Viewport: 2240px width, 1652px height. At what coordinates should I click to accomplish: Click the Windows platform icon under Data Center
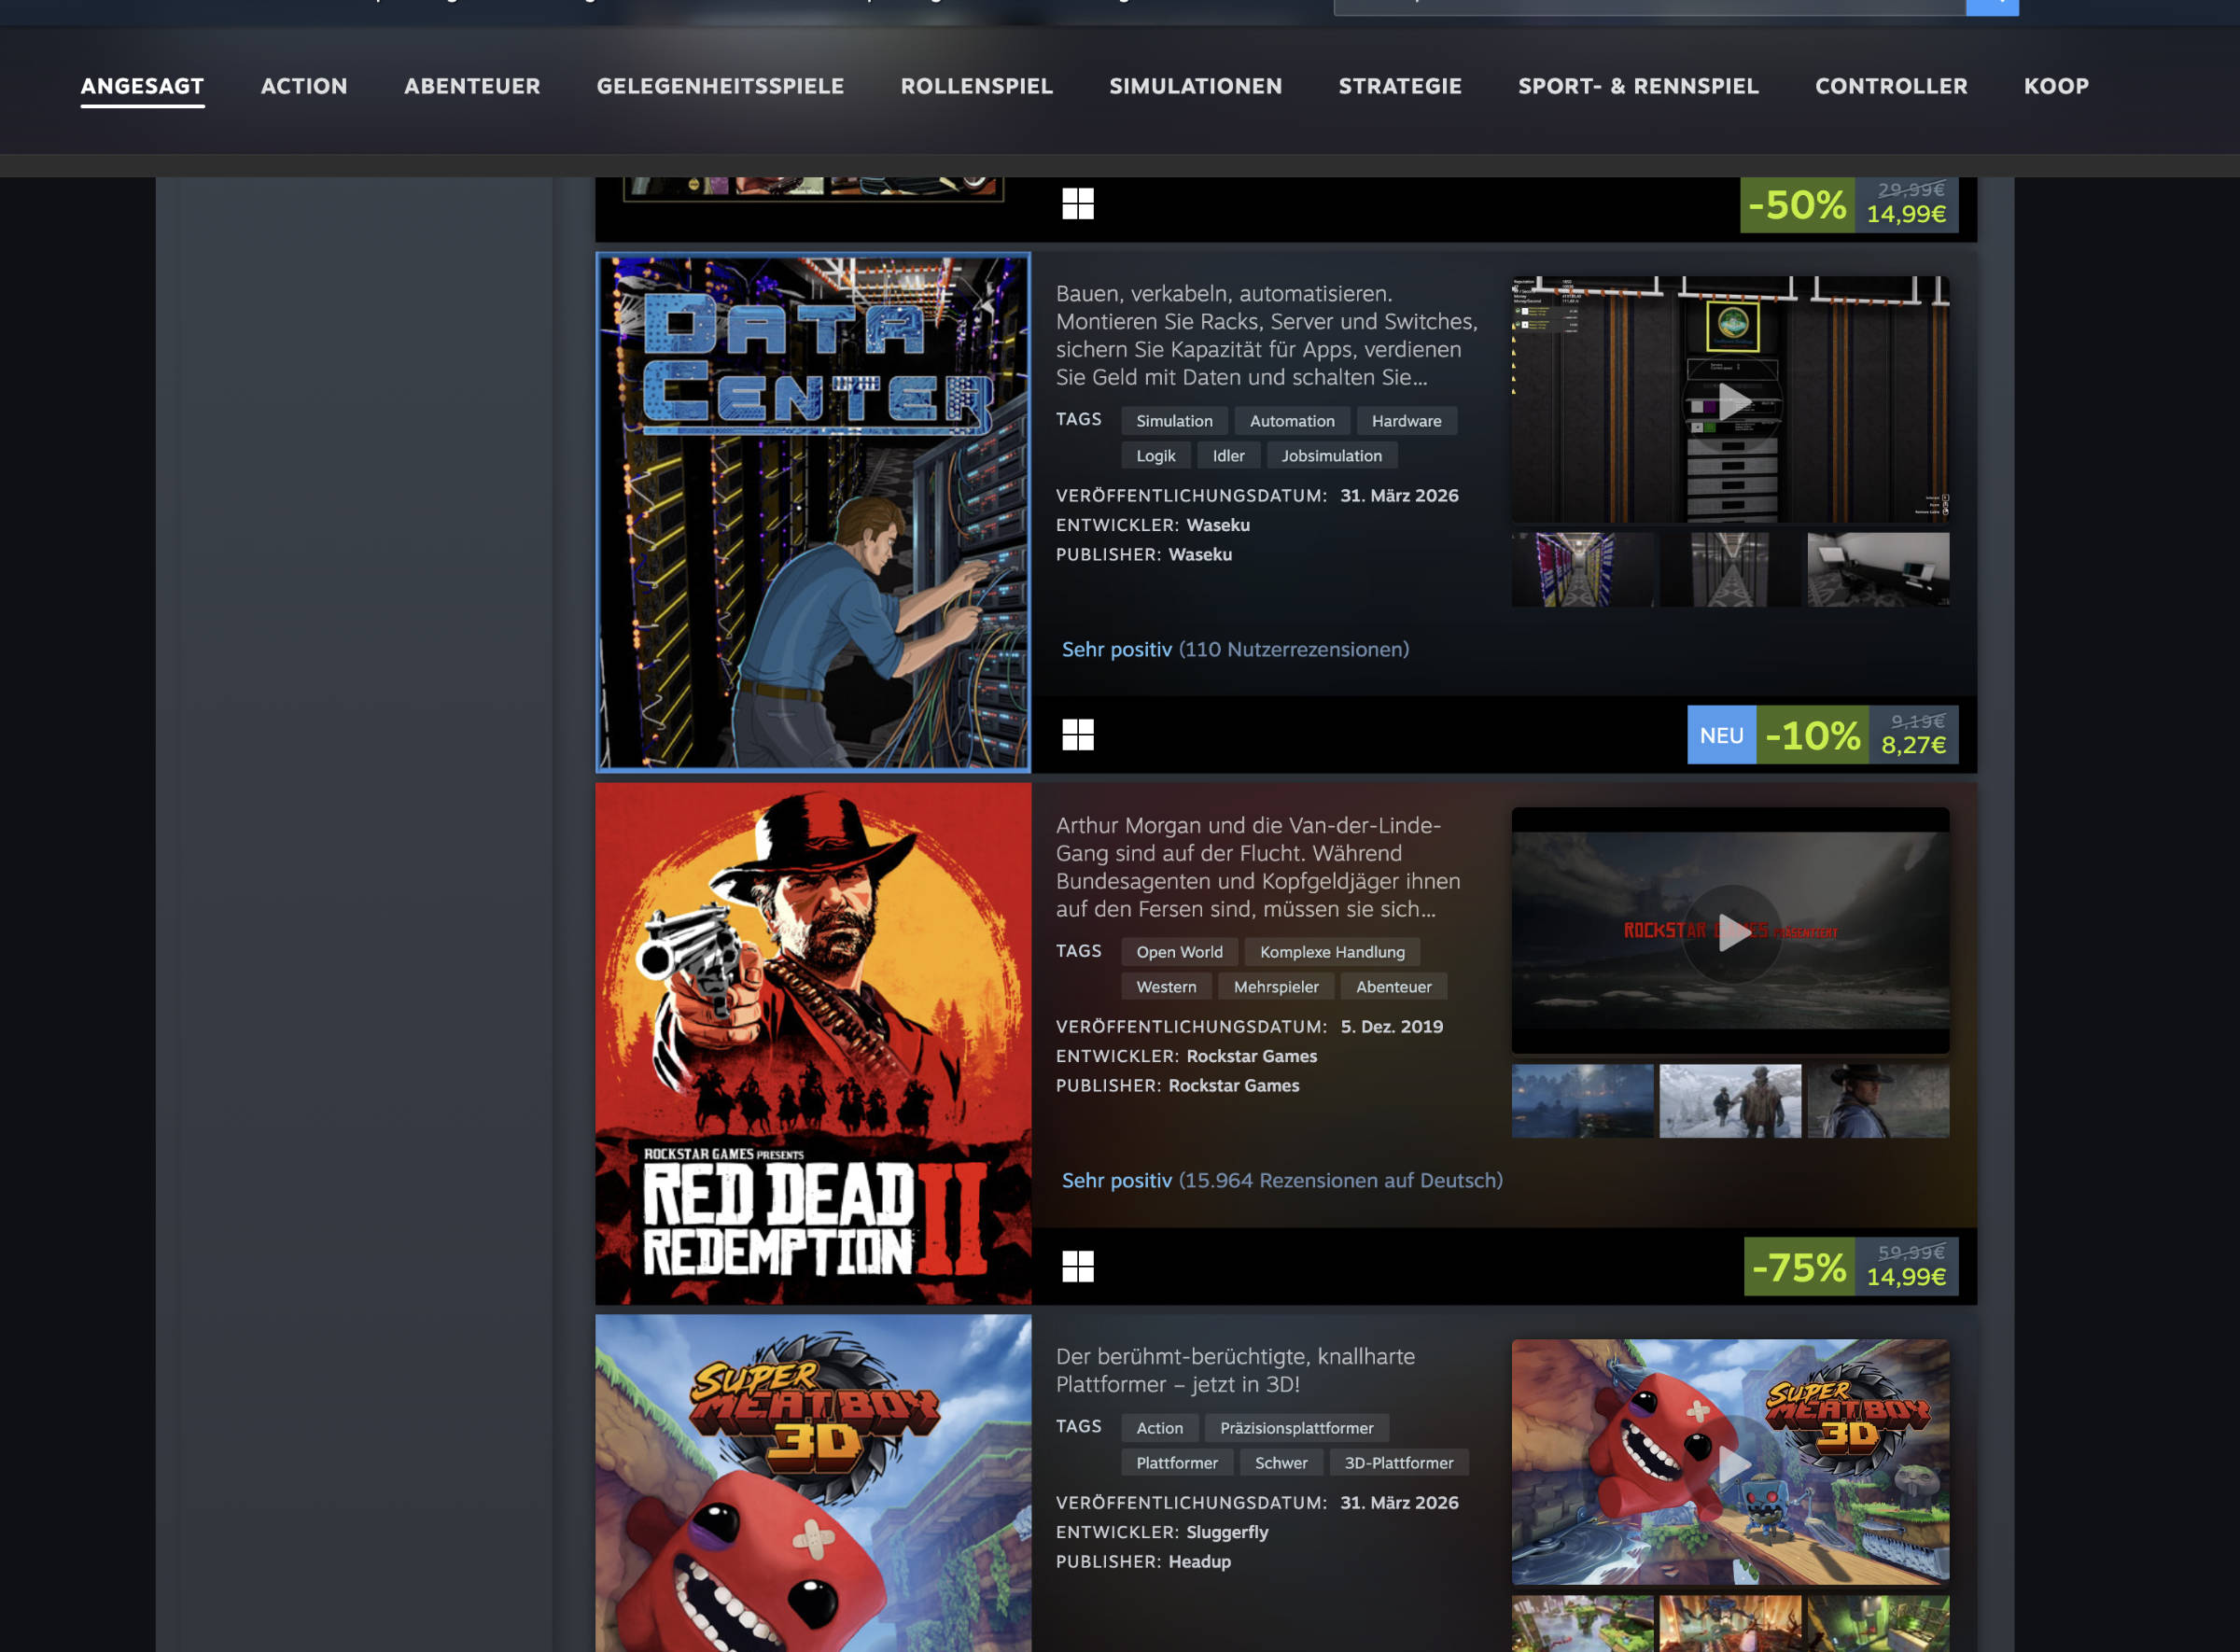1078,735
